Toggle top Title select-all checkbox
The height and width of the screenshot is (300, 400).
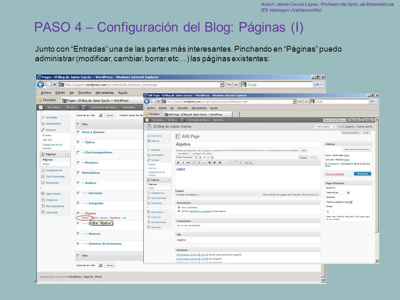click(78, 124)
